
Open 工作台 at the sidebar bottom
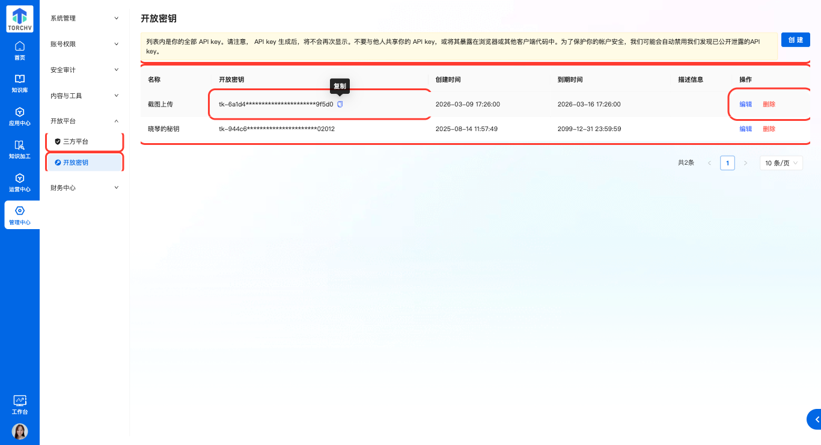pos(20,405)
